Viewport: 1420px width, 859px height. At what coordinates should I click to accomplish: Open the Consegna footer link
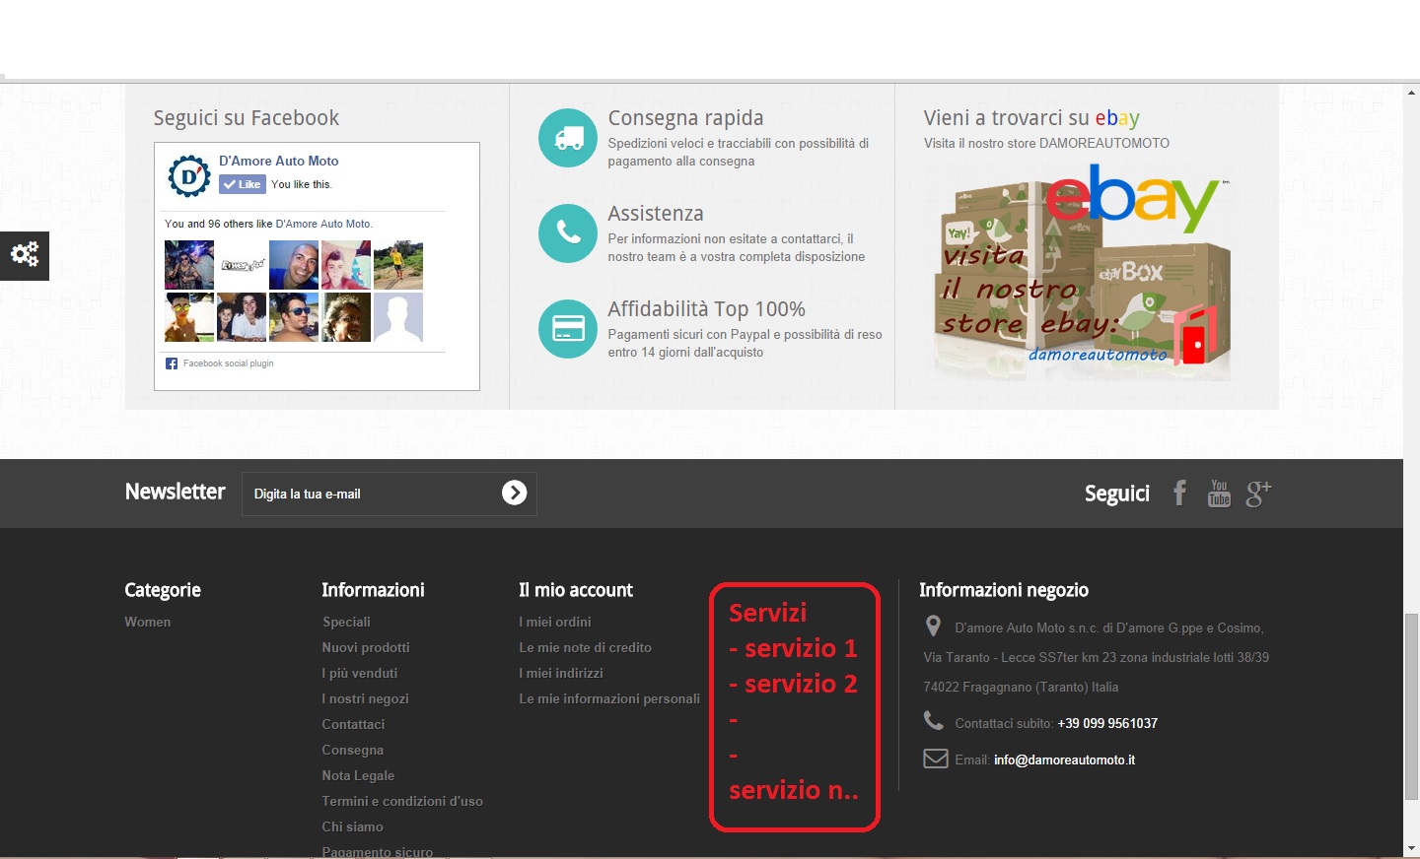tap(353, 750)
